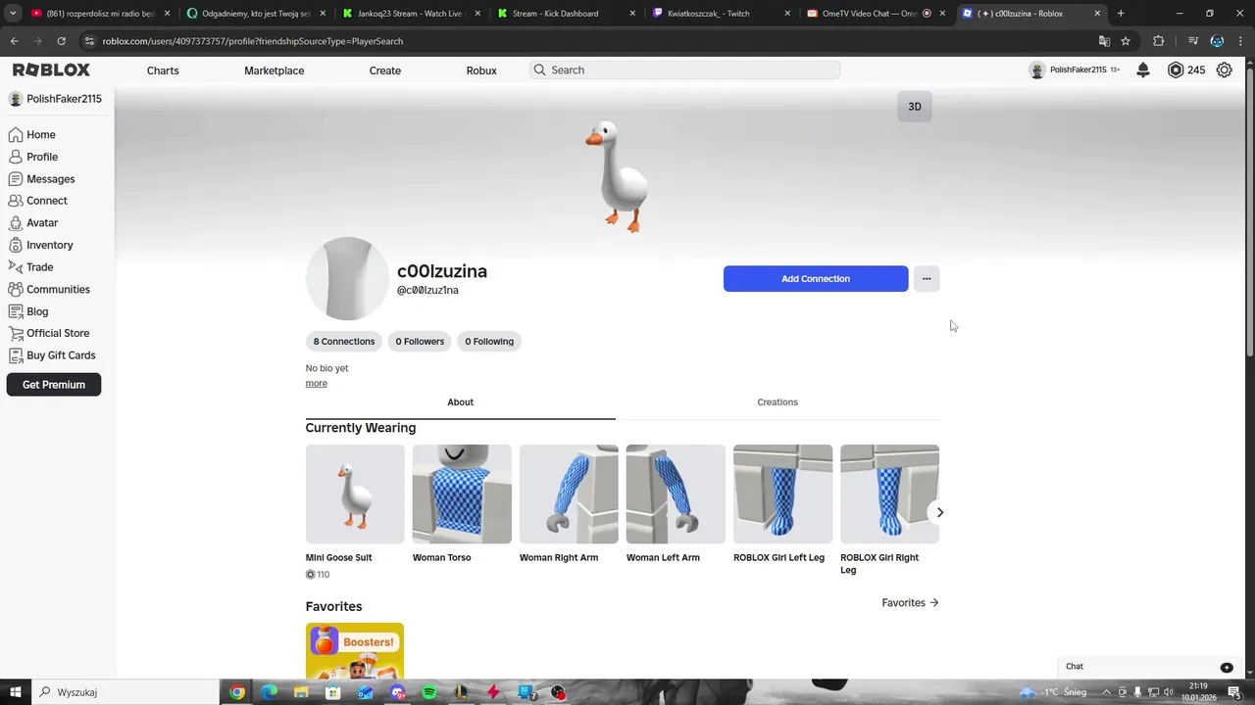
Task: Open the Chrome extensions puzzle icon
Action: coord(1159,41)
